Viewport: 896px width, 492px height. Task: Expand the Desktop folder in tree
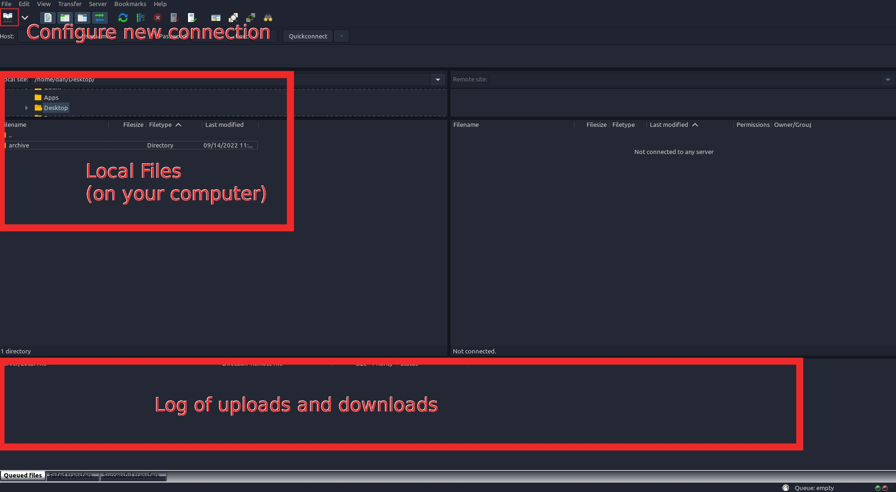(x=27, y=108)
